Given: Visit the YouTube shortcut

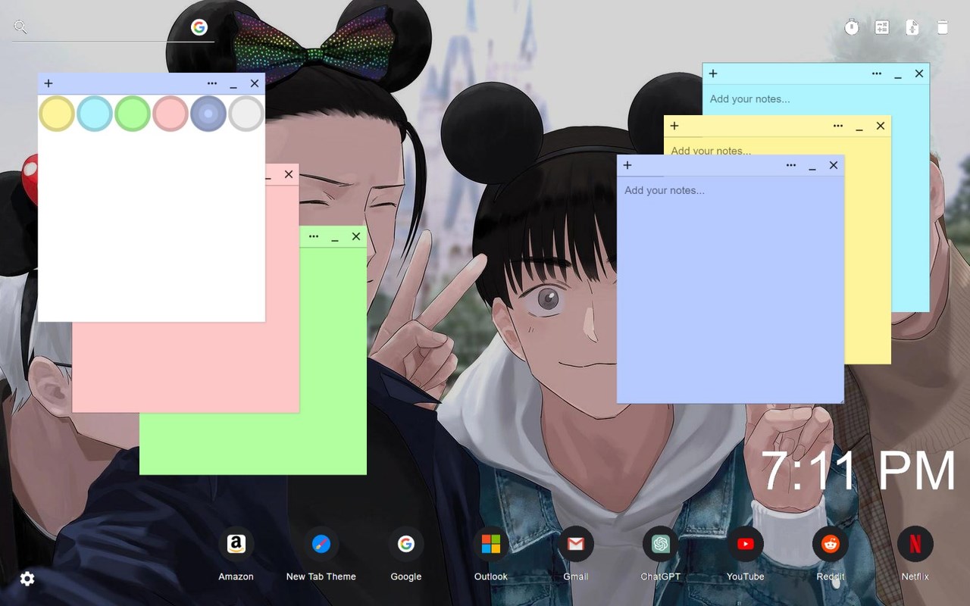Looking at the screenshot, I should [745, 544].
